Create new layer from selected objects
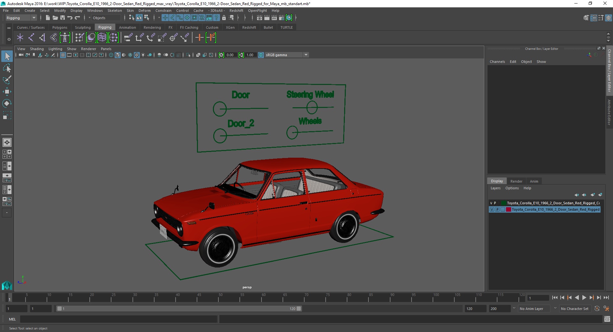This screenshot has height=332, width=613. [x=600, y=195]
